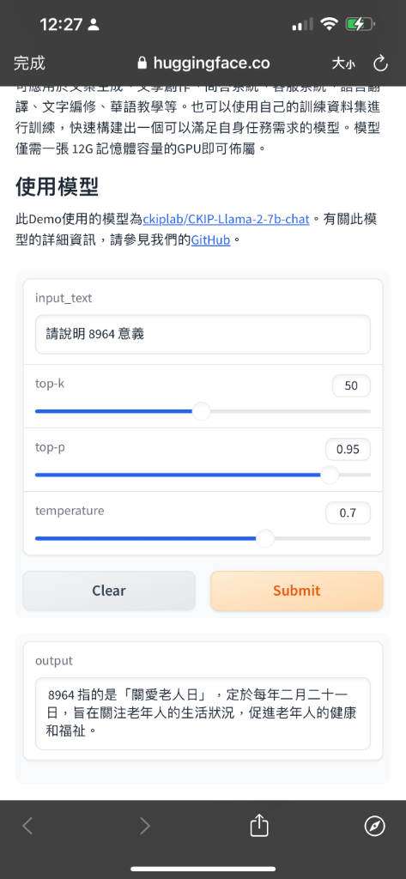406x879 pixels.
Task: Click the input_text field
Action: click(x=203, y=335)
